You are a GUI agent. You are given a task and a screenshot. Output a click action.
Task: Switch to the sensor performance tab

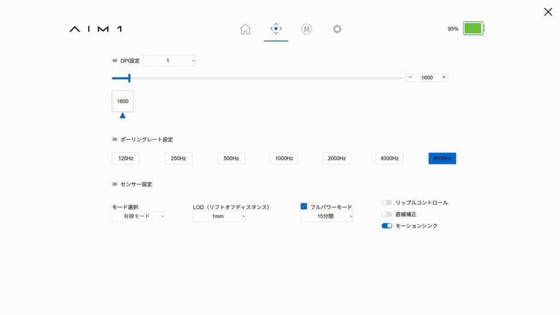(276, 29)
